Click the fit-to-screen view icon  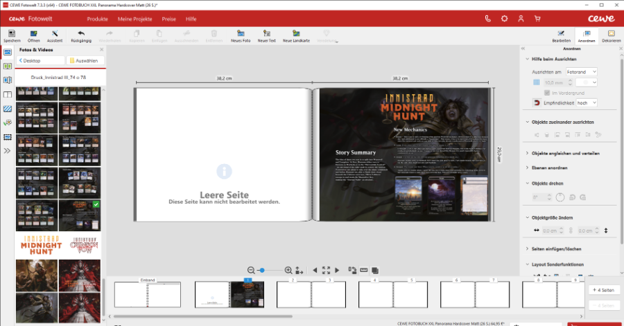pos(325,270)
